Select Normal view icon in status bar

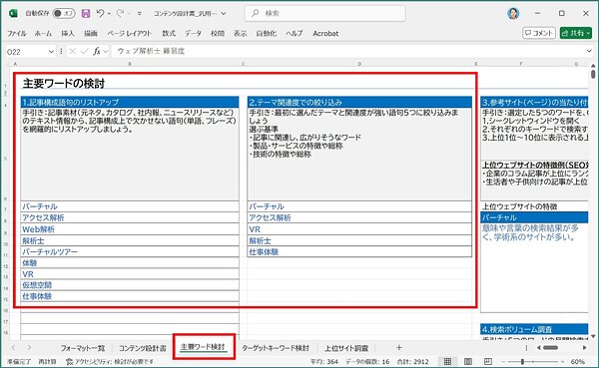tap(447, 361)
